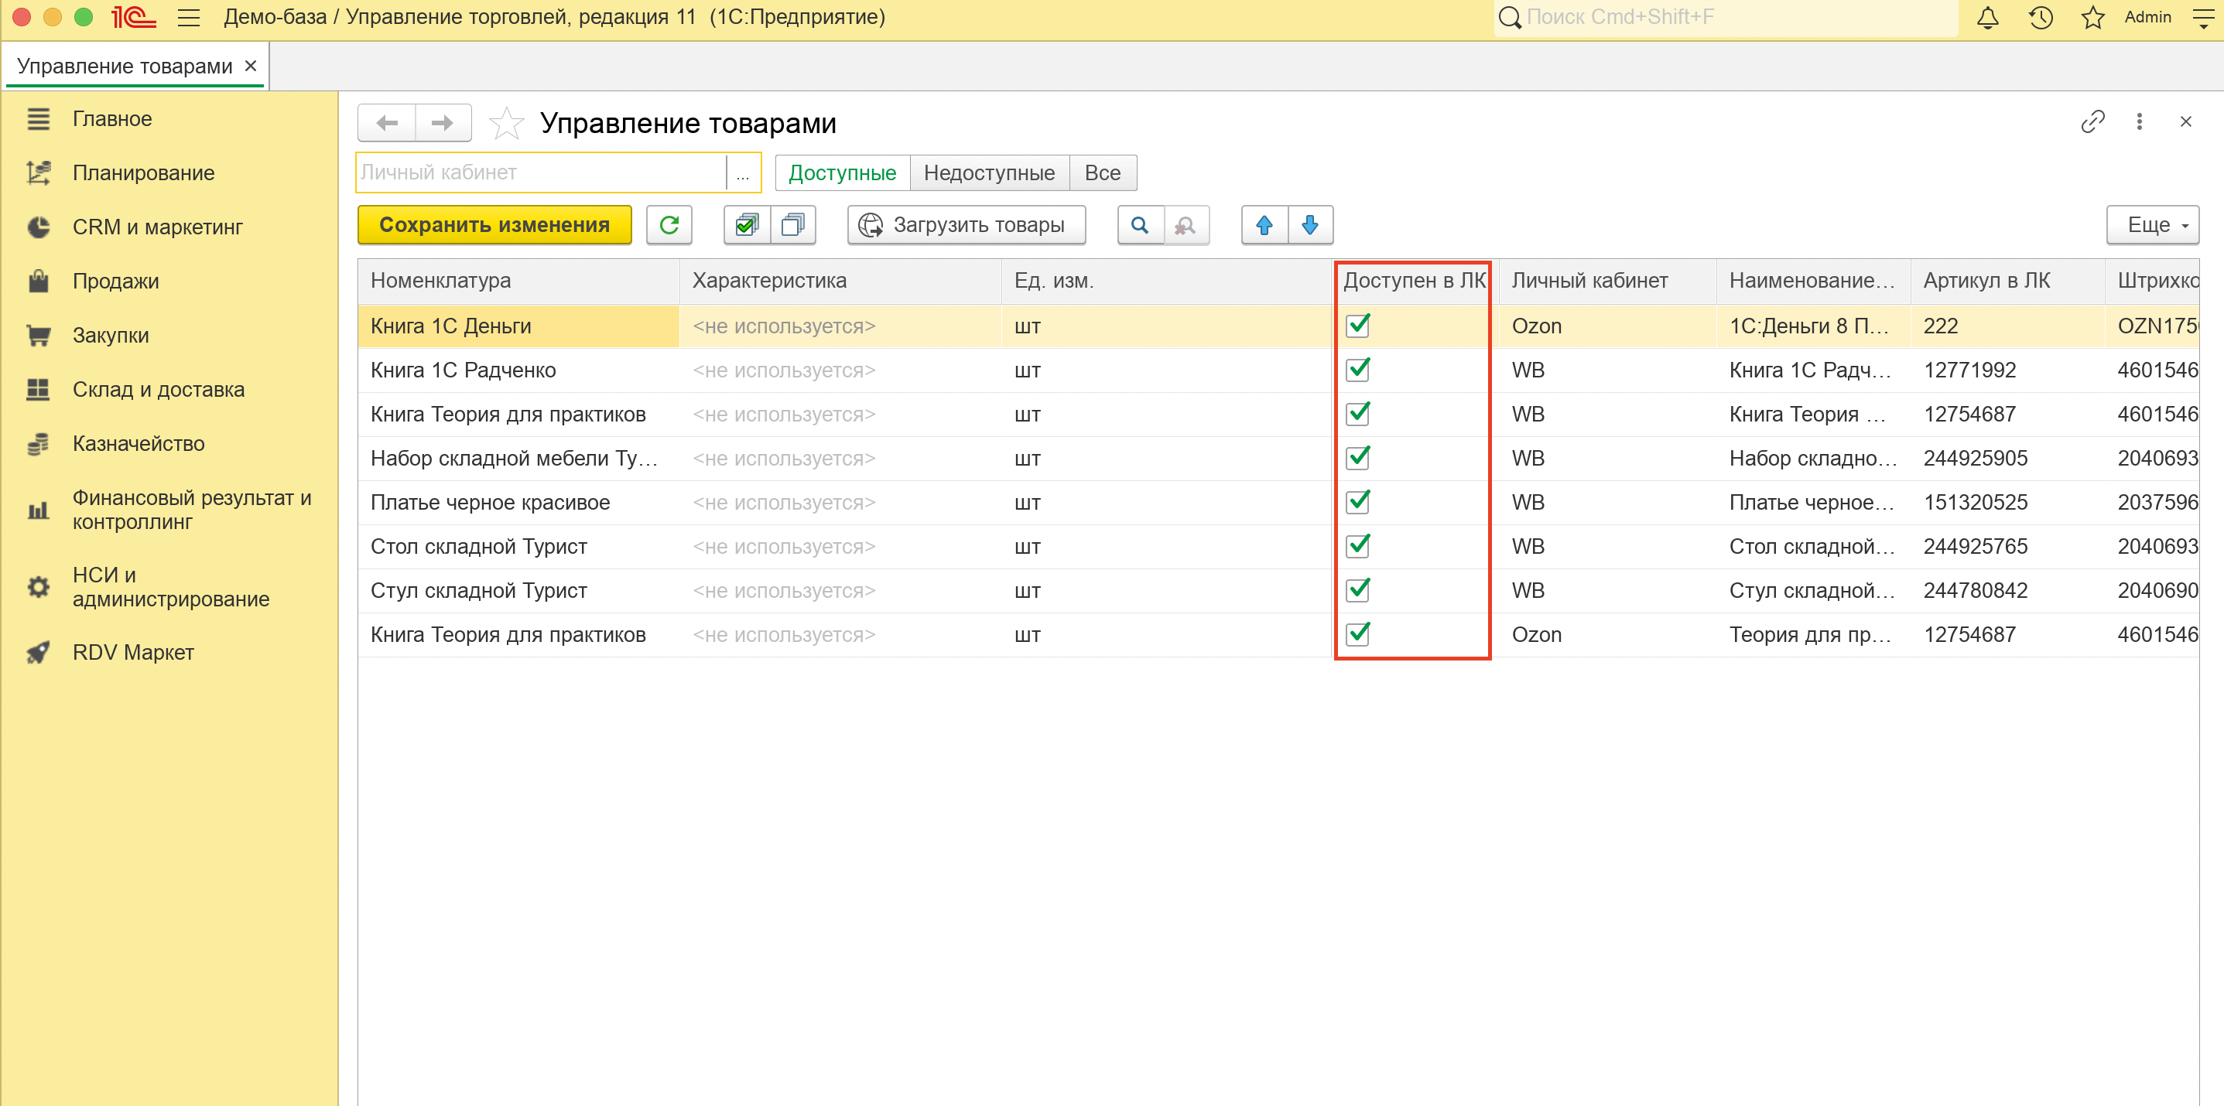2224x1106 pixels.
Task: Check all rows with the check-all icon
Action: pyautogui.click(x=747, y=225)
